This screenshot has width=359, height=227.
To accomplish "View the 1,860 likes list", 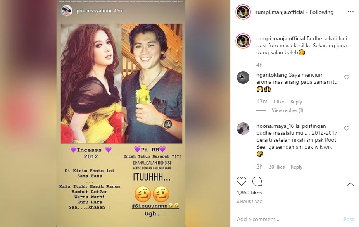I will 249,193.
